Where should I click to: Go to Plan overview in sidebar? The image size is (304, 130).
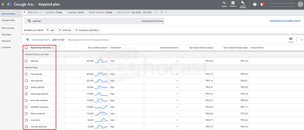coord(8,28)
